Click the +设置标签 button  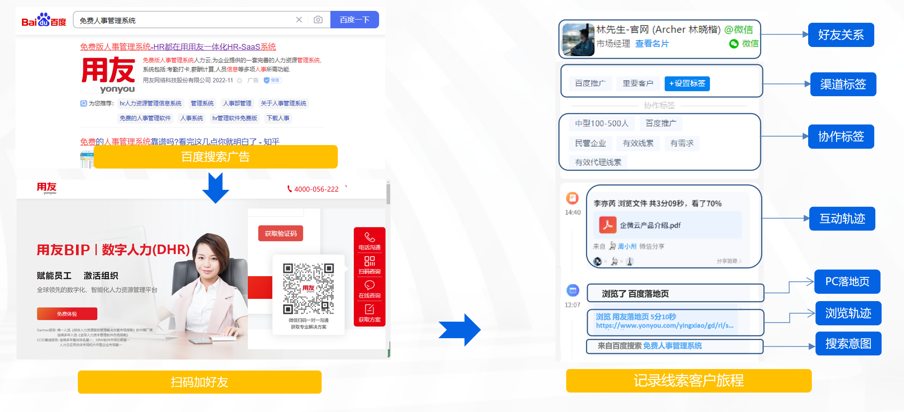tap(687, 83)
